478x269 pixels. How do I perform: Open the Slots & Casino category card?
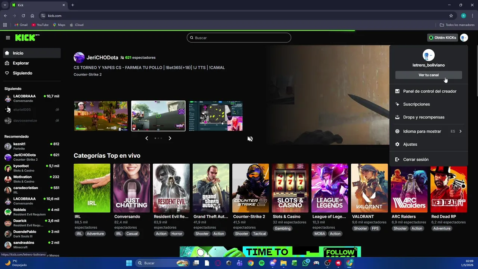[290, 188]
